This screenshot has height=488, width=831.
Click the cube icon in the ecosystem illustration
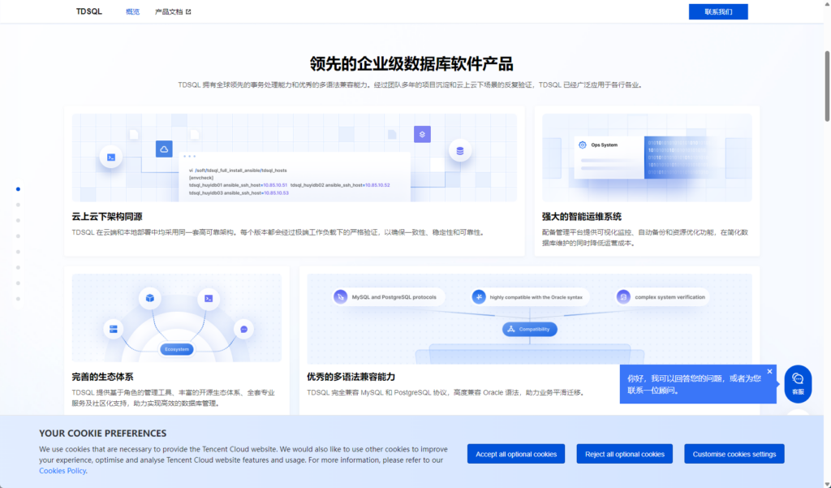coord(150,298)
